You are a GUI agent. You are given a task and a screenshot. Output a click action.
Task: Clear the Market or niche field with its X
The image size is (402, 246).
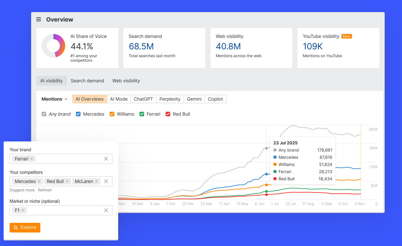click(x=106, y=210)
